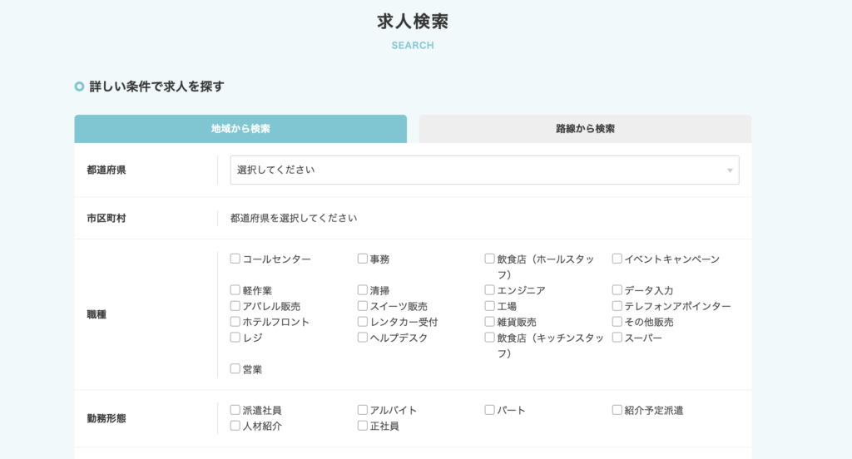Switch to the 地域から検索 tab
The width and height of the screenshot is (852, 459).
point(240,129)
